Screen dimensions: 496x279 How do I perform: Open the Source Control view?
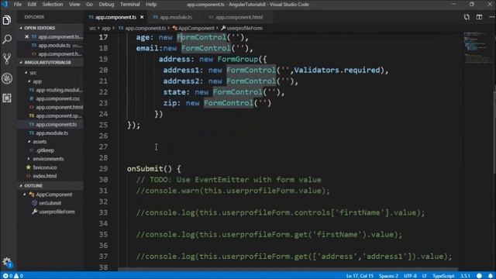(7, 59)
